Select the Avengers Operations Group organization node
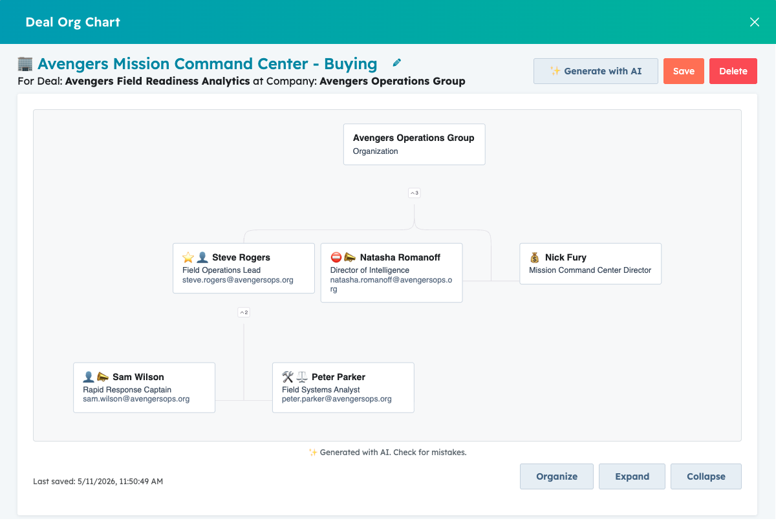The width and height of the screenshot is (776, 523). pos(414,144)
